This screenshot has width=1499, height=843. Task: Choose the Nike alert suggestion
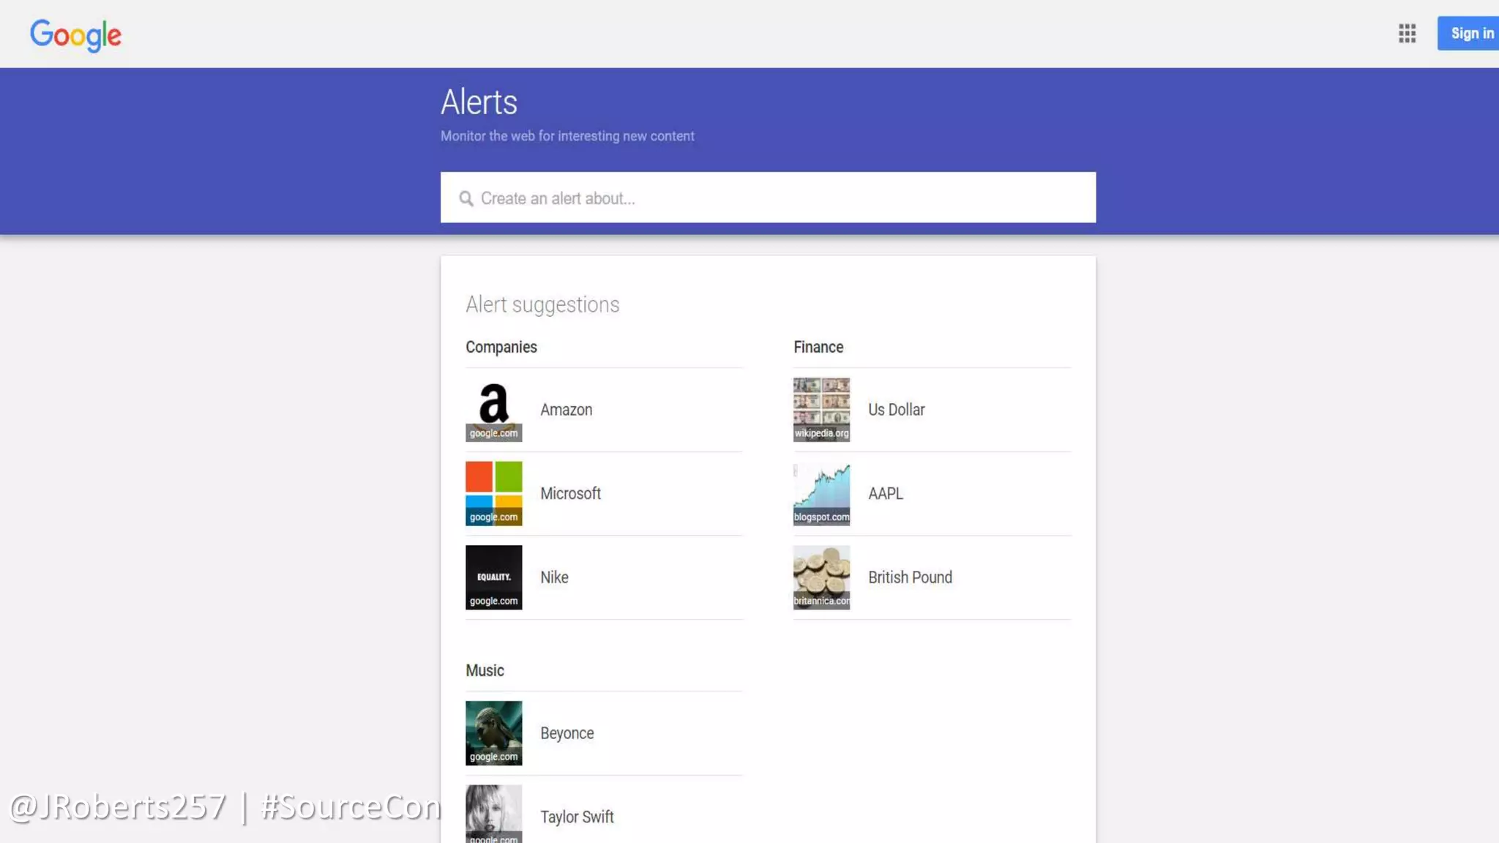[x=554, y=577]
